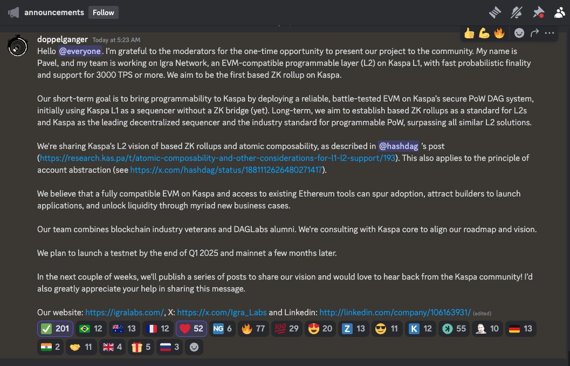570x366 pixels.
Task: Click doppelganger's avatar thumbnail
Action: 17,46
